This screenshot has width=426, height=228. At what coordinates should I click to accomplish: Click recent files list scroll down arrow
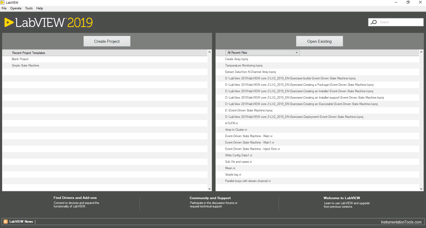421,189
